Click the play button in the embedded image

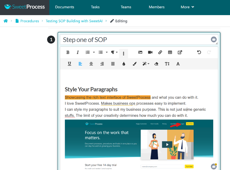coord(167,144)
